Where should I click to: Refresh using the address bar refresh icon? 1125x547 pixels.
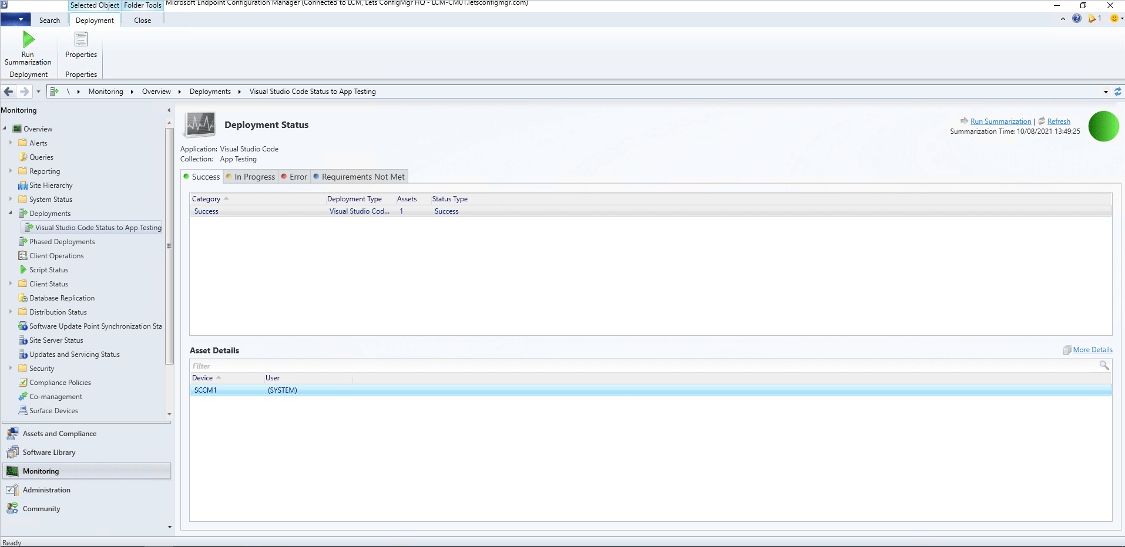coord(1118,92)
